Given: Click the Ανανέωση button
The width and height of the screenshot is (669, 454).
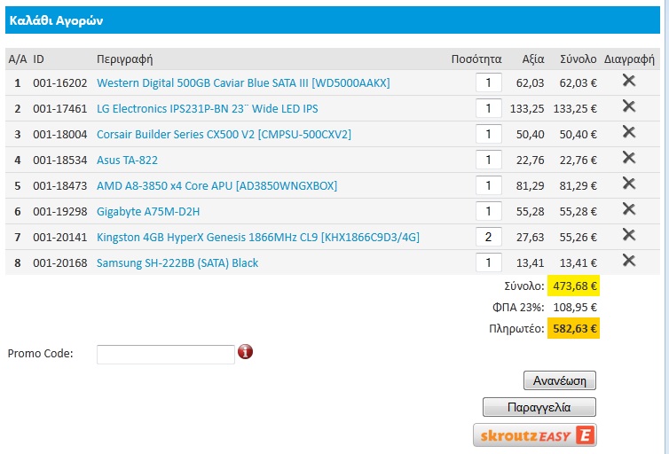Looking at the screenshot, I should (560, 380).
